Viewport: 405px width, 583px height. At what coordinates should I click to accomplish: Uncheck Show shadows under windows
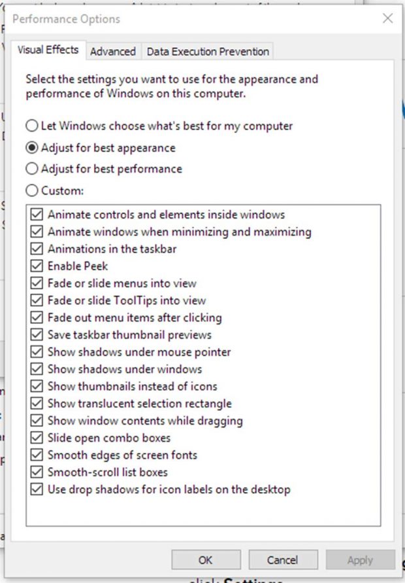click(x=37, y=369)
